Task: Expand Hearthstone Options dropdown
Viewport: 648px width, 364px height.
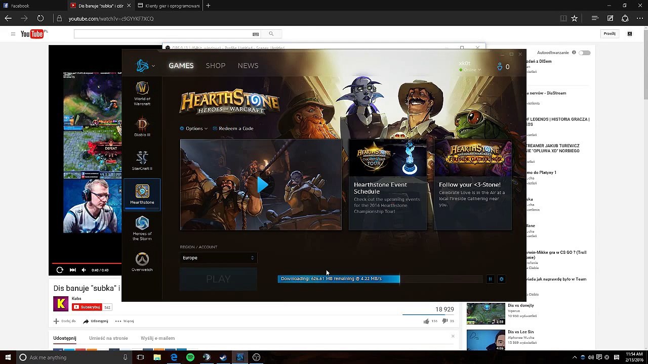Action: [194, 128]
